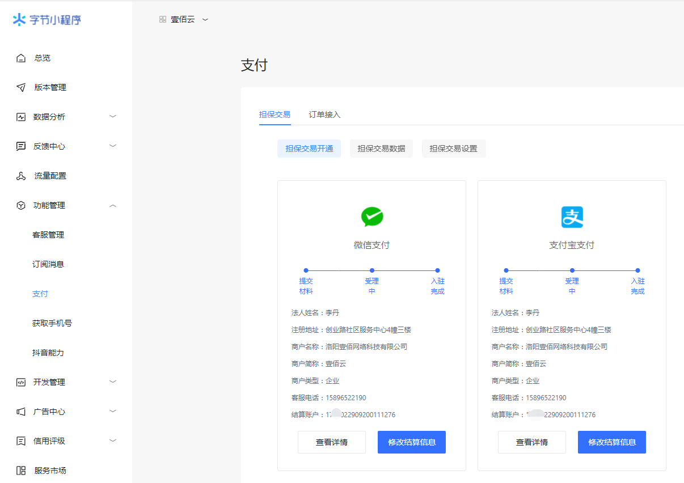
Task: Click the chart icon for 数据分析
Action: 21,117
